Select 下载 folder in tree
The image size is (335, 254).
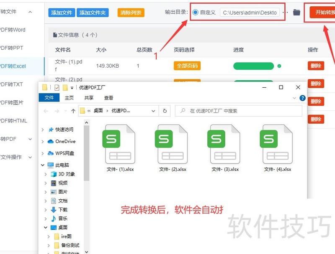63,210
